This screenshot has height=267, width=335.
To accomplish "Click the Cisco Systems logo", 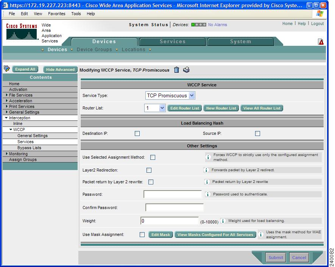I will point(22,32).
